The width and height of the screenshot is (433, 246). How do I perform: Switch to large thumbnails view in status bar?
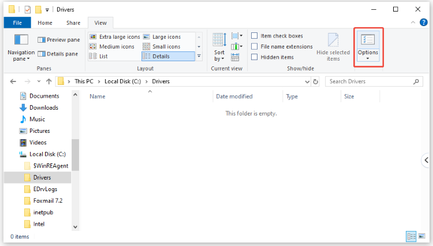click(x=421, y=237)
